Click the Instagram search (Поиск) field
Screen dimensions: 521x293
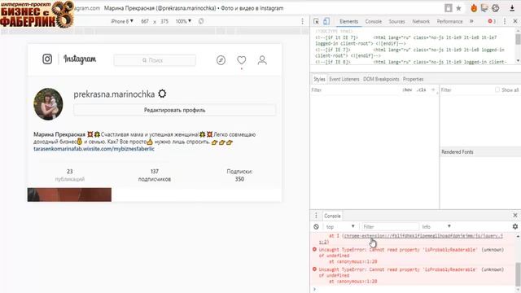tap(155, 60)
